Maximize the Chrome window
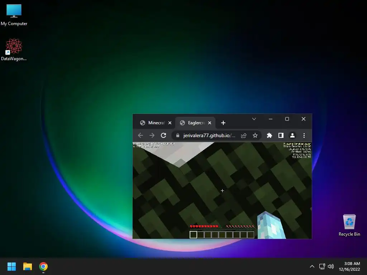Viewport: 367px width, 275px height. click(287, 119)
